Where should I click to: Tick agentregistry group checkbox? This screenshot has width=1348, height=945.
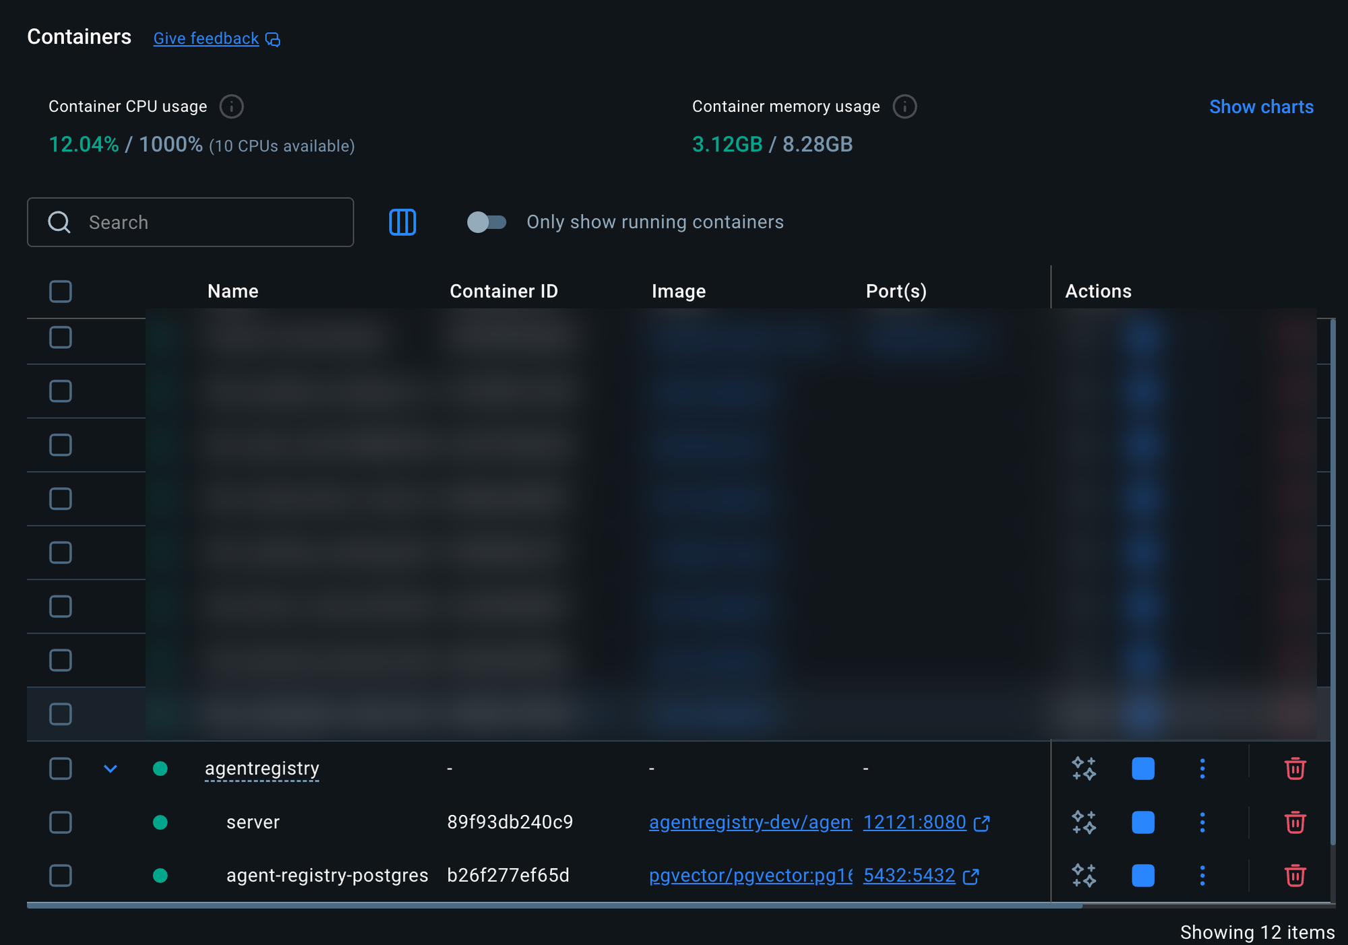tap(61, 769)
